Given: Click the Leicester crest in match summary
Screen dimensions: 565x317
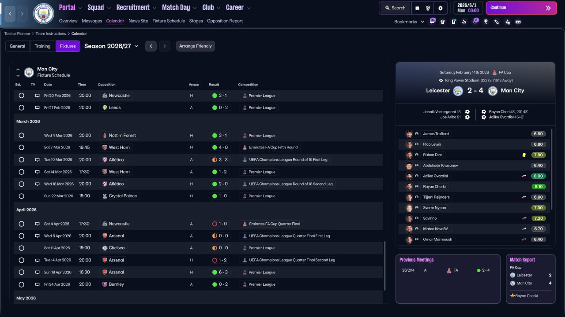Looking at the screenshot, I should [458, 91].
